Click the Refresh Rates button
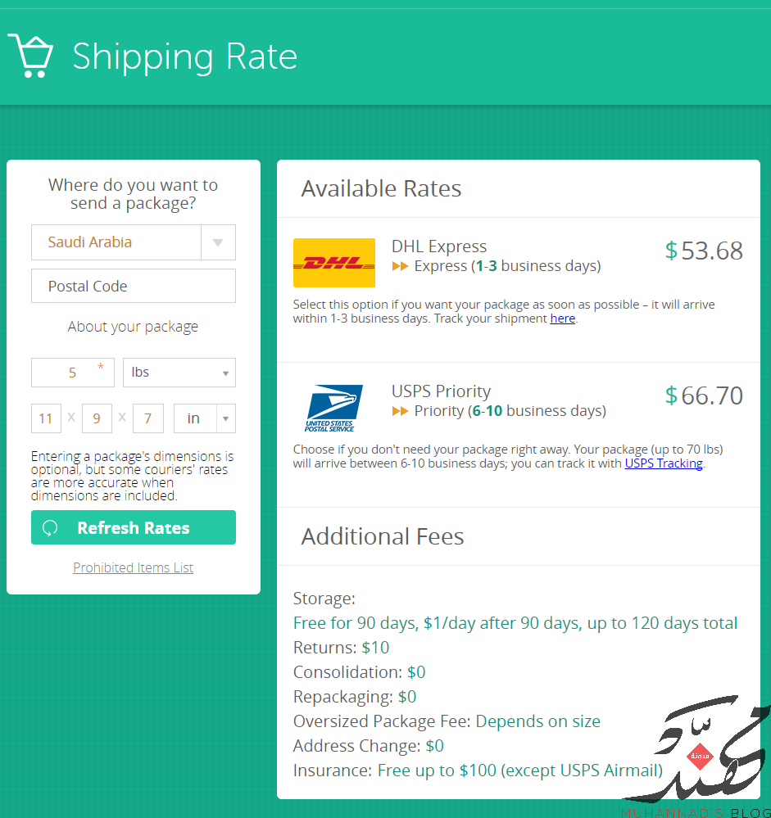The image size is (771, 818). (x=133, y=527)
